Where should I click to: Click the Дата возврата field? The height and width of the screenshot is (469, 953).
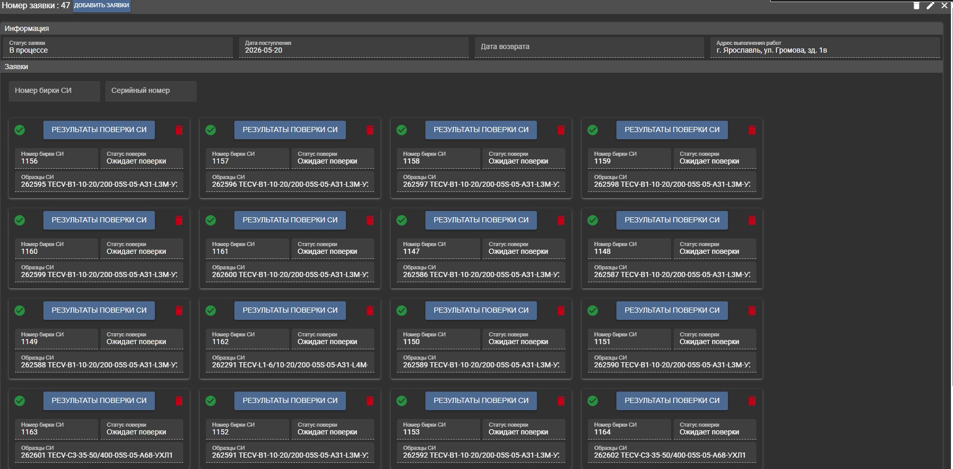click(x=589, y=47)
